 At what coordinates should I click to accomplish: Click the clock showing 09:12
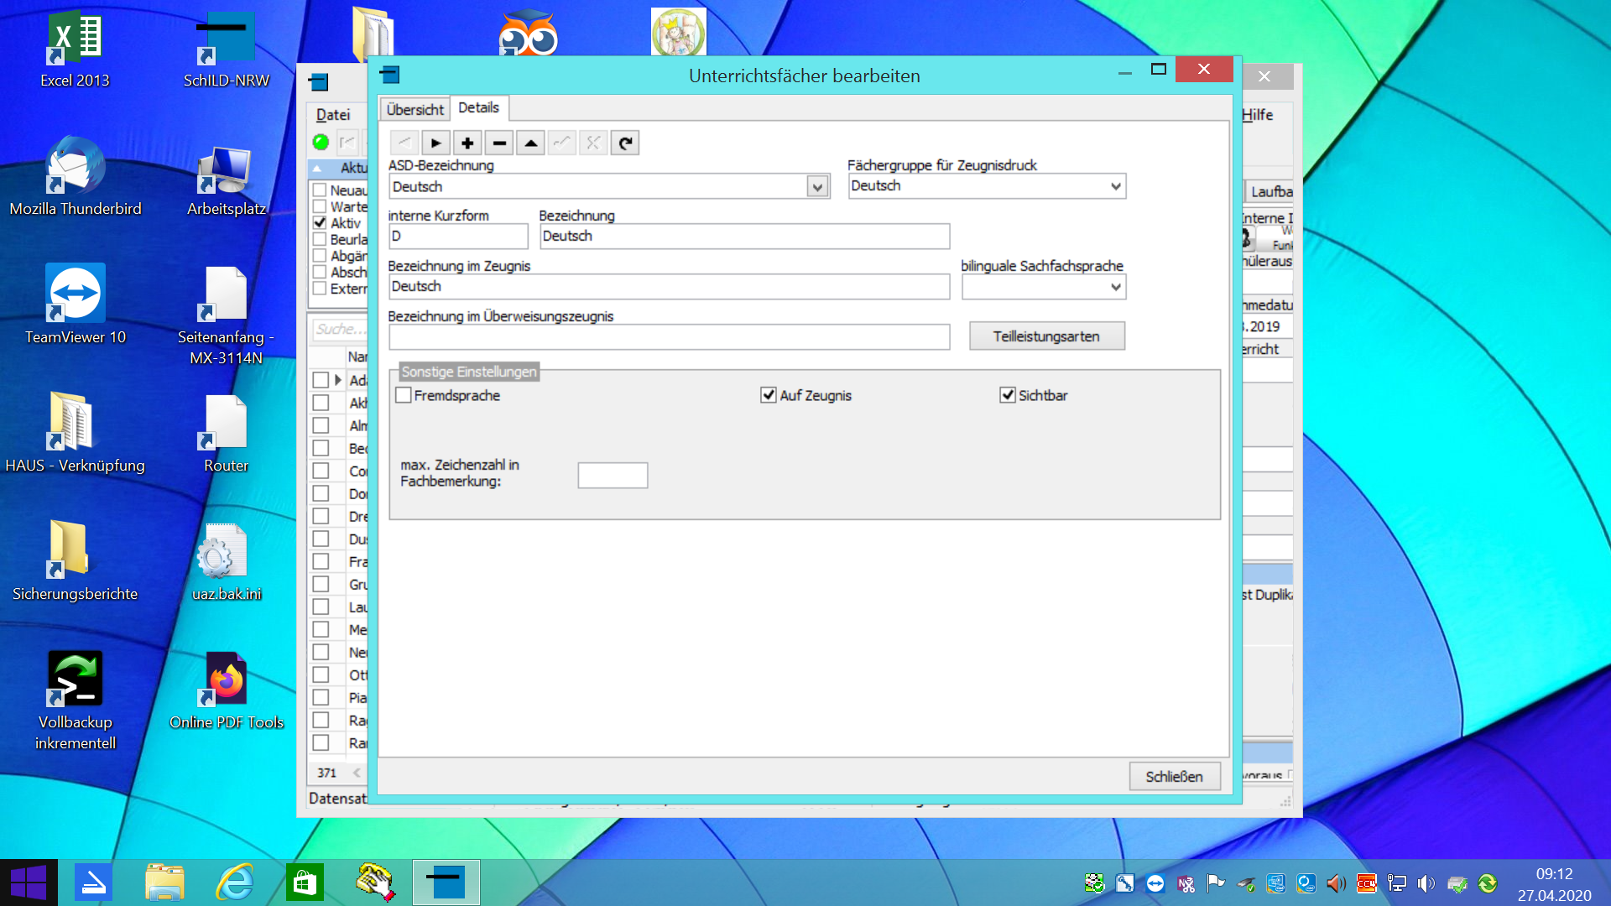click(x=1554, y=874)
